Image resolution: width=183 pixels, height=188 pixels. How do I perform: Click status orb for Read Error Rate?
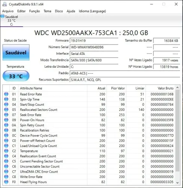(x=6, y=94)
